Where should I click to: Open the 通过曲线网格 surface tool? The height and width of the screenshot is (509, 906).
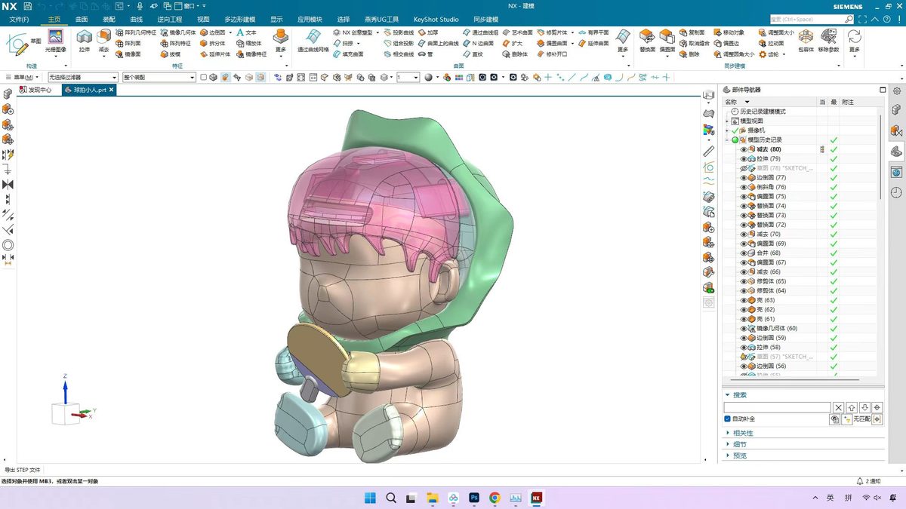[x=313, y=41]
